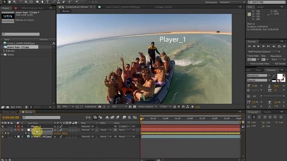
Task: Toggle the Position stopwatch on Null layer
Action: pos(26,133)
